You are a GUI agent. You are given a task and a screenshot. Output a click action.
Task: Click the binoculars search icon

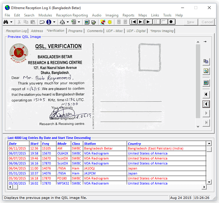[6, 22]
